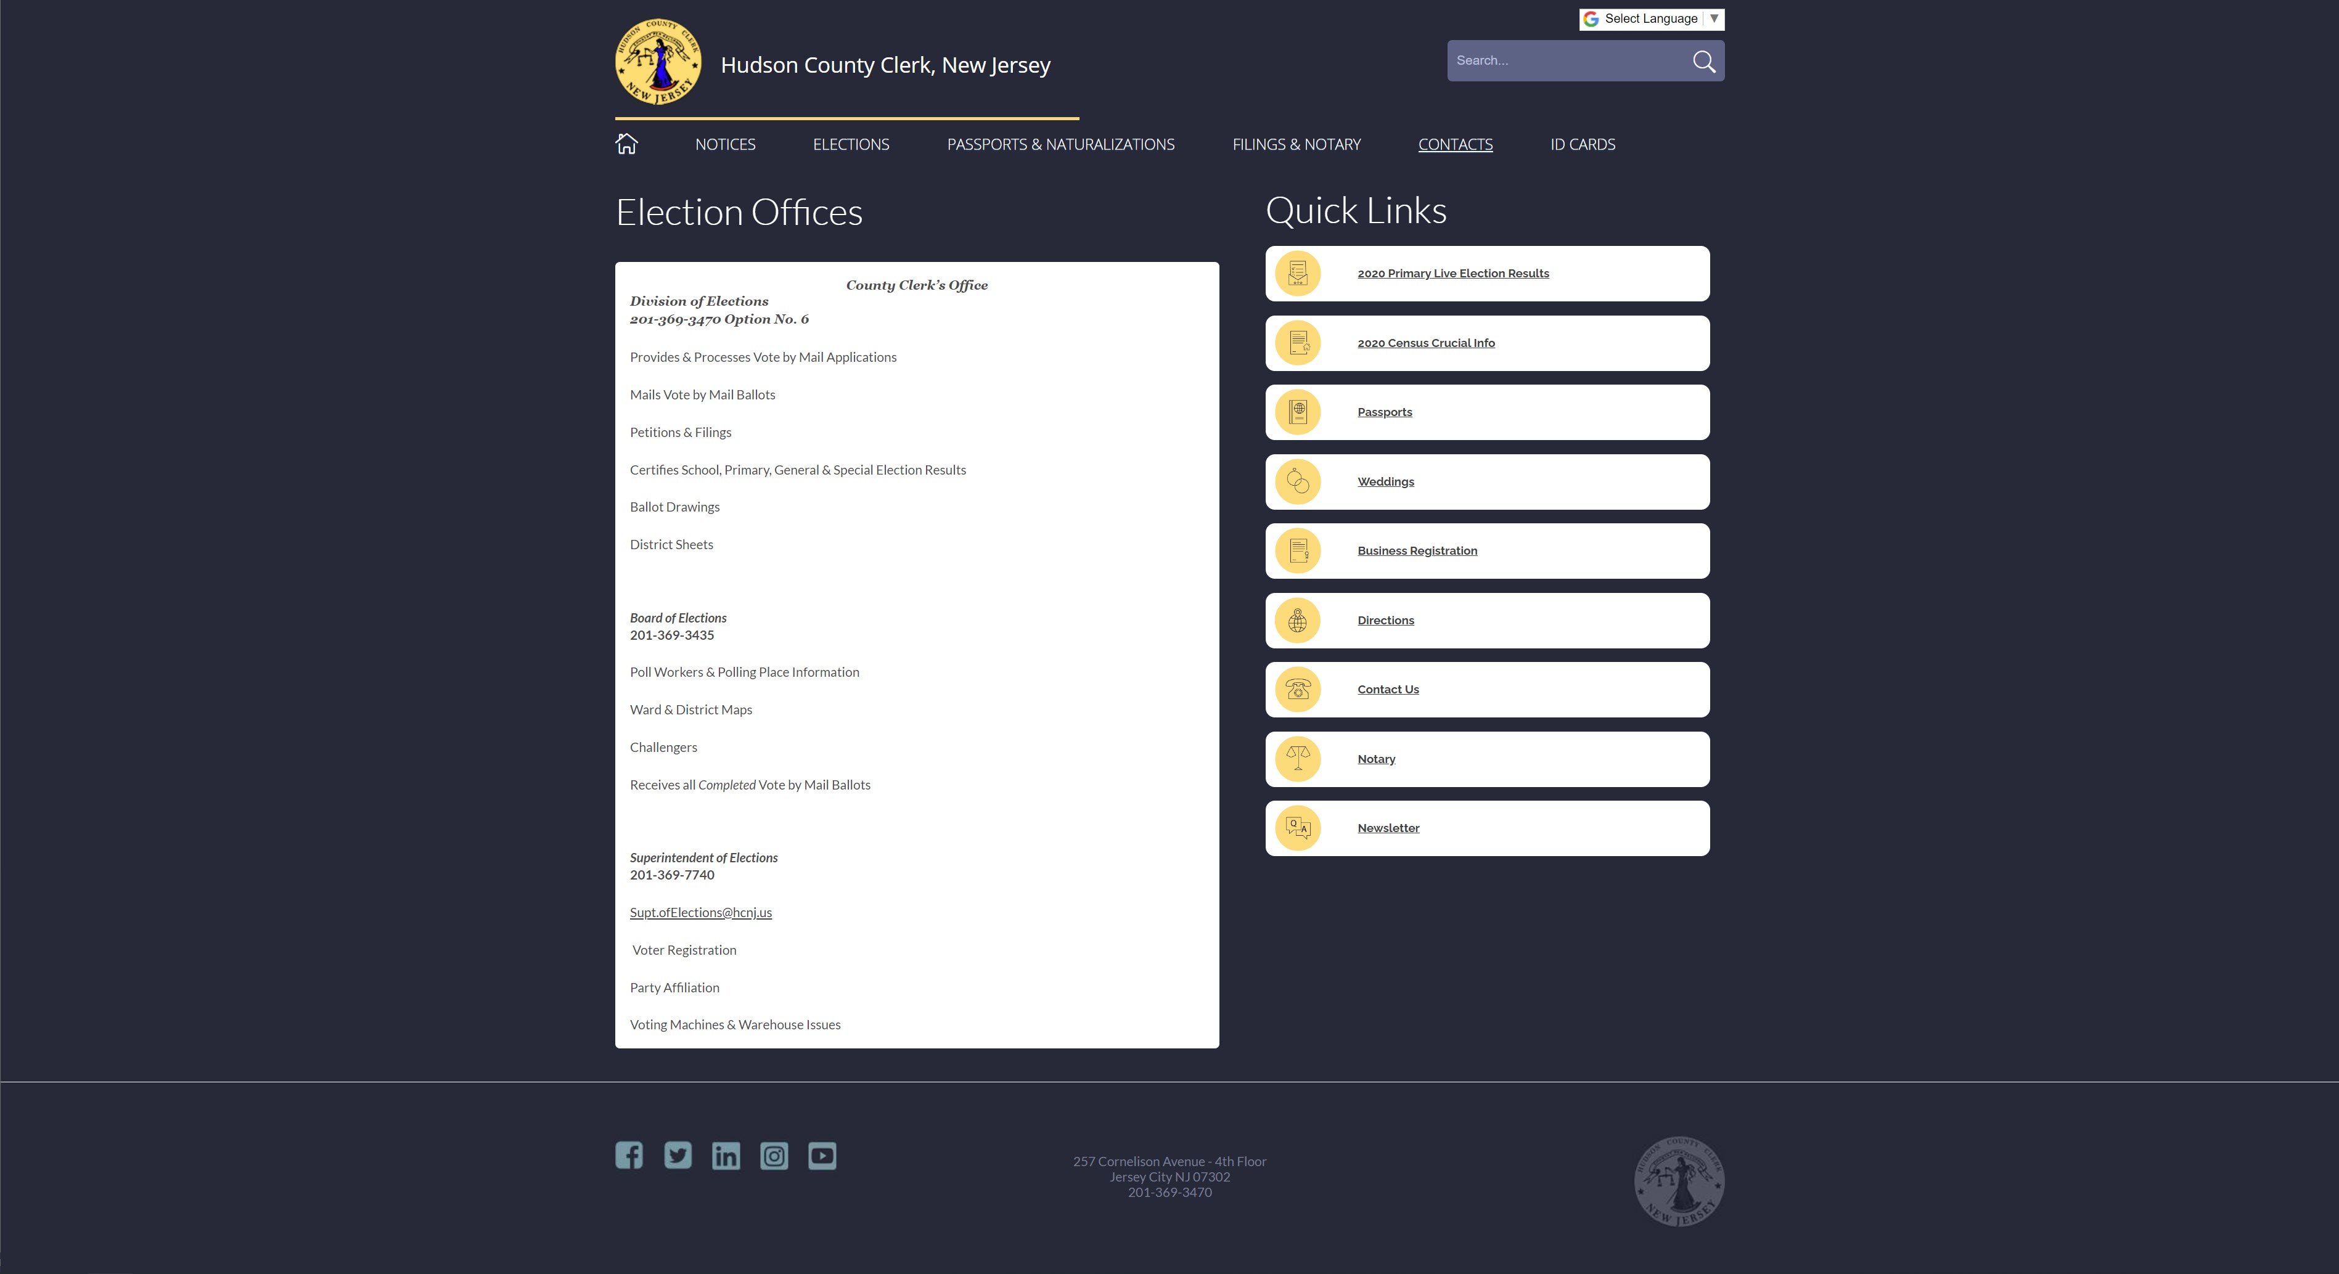Click the faded county seal in the footer
This screenshot has height=1274, width=2339.
(1679, 1182)
